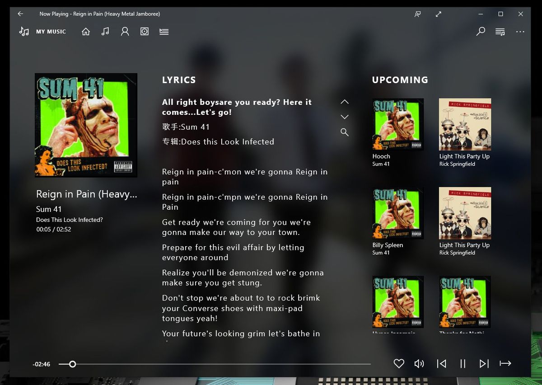Screen dimensions: 542x385
Task: Open the volume control speaker icon
Action: (419, 363)
